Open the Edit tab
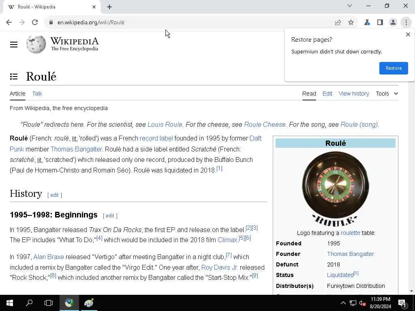Viewport: 415px width, 311px height. click(x=327, y=94)
